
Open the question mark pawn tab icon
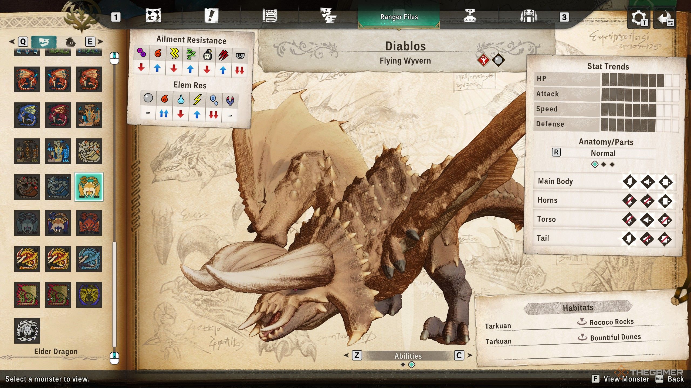click(x=470, y=16)
